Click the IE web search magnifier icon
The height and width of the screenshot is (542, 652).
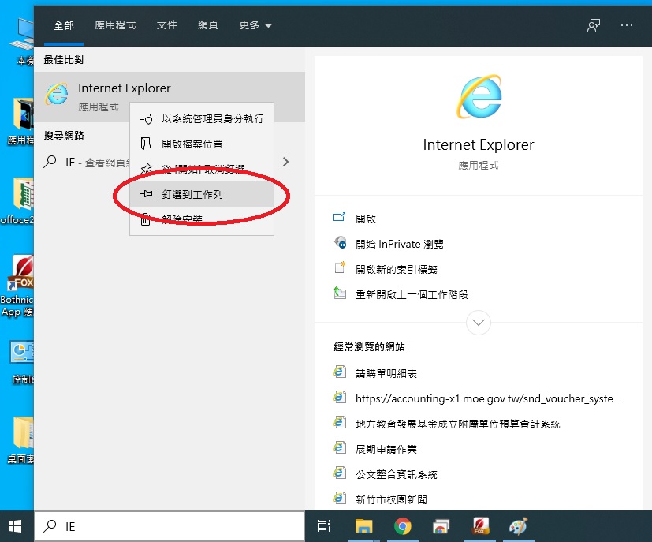50,162
